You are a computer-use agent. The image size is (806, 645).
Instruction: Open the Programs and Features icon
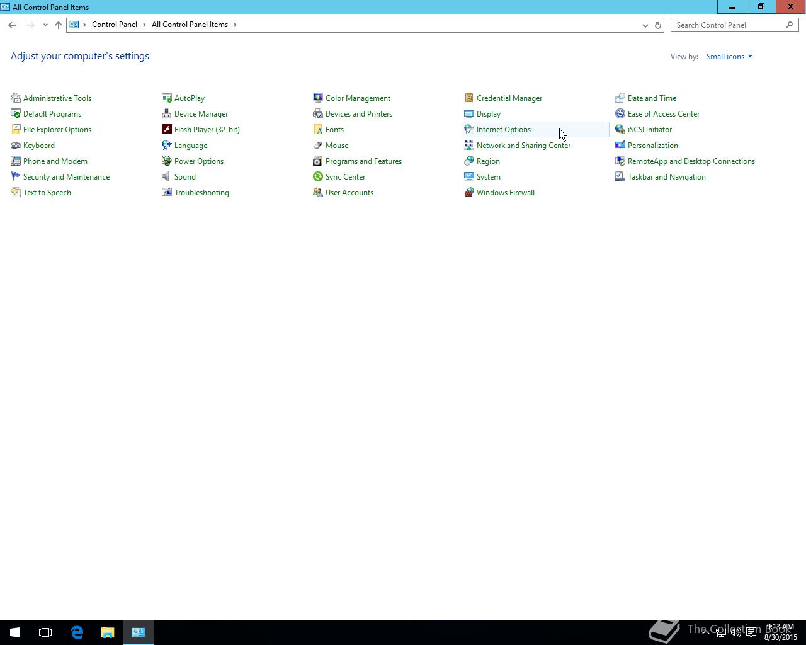coord(318,161)
